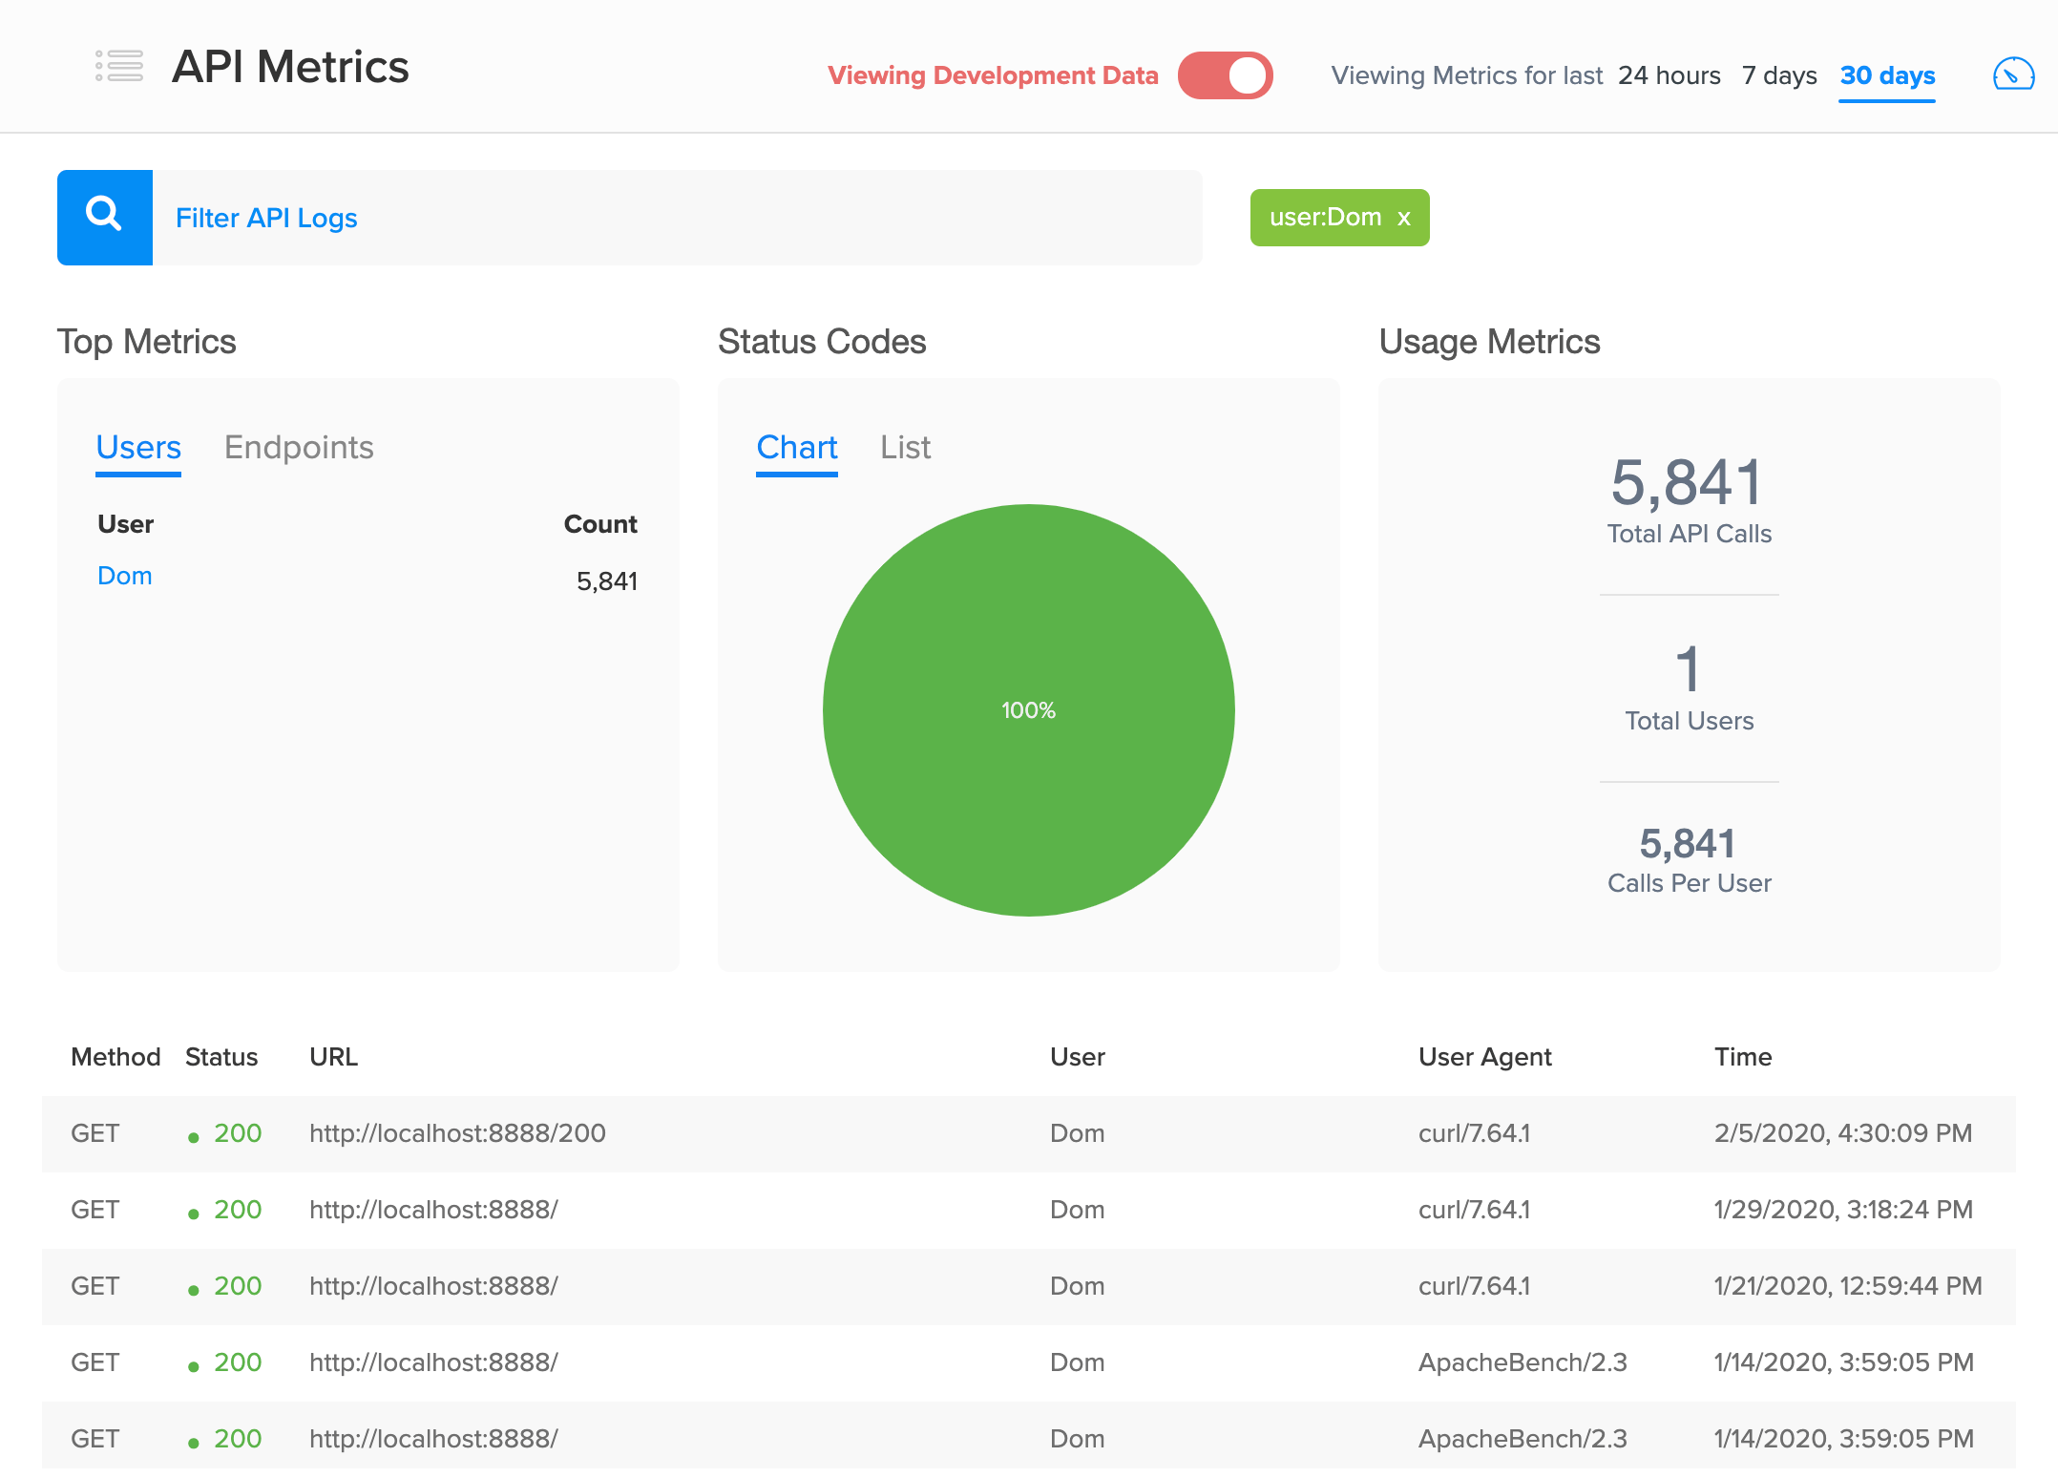2058x1478 pixels.
Task: Click the green status dot on the first log row
Action: [195, 1134]
